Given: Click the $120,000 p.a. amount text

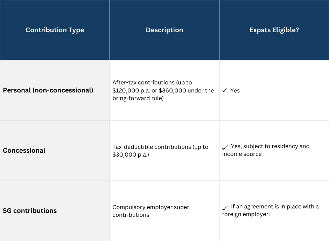Looking at the screenshot, I should click(131, 90).
